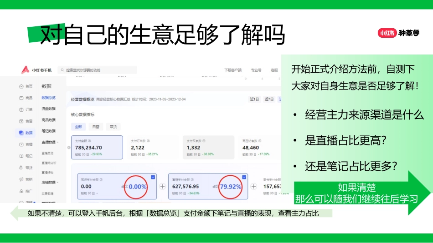
Task: Click the search magnifier icon
Action: 62,70
